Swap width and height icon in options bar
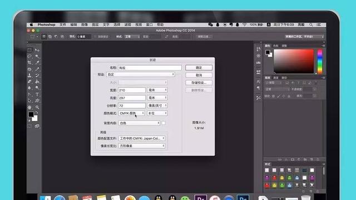 [167, 37]
